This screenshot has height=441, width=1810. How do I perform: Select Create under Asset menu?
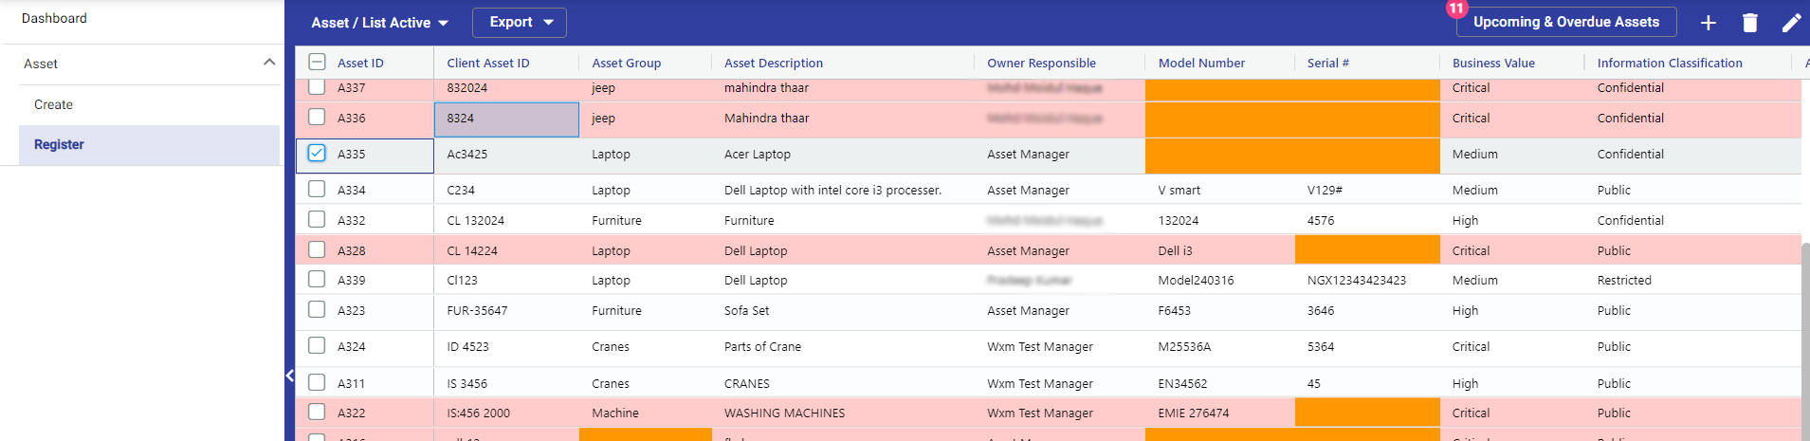pyautogui.click(x=53, y=104)
